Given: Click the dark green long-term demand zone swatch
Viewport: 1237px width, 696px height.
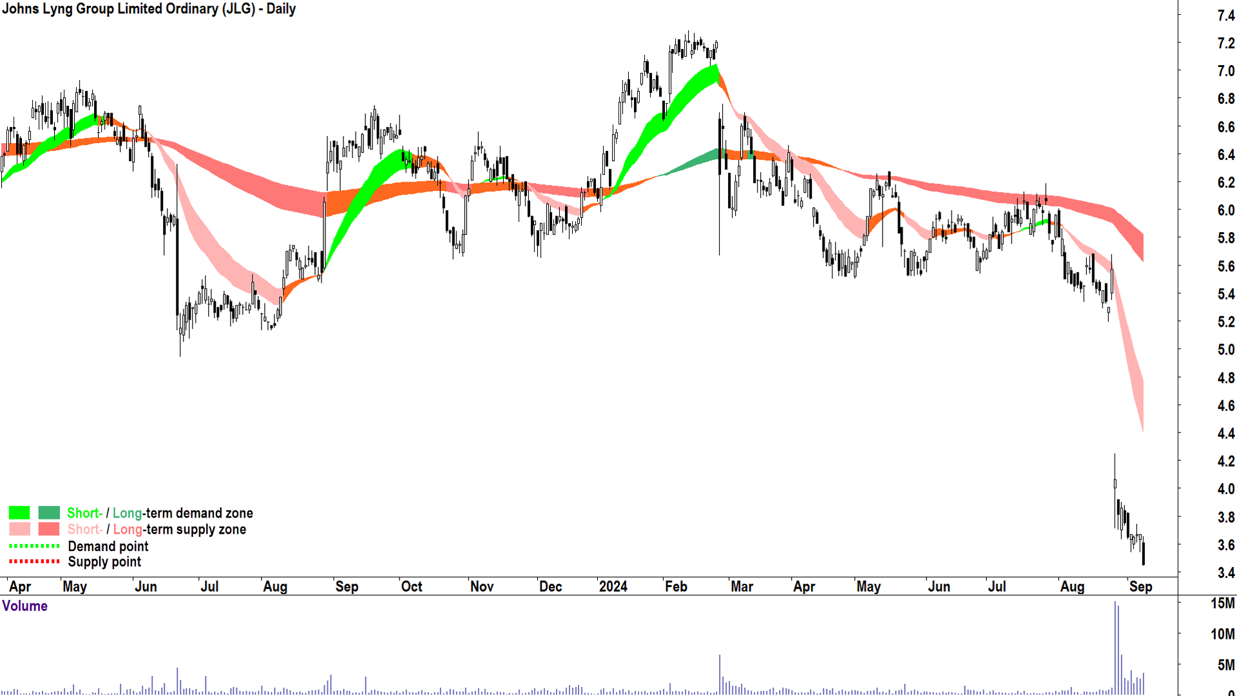Looking at the screenshot, I should pos(49,513).
